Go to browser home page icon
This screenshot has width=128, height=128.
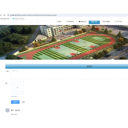(x=4, y=15)
